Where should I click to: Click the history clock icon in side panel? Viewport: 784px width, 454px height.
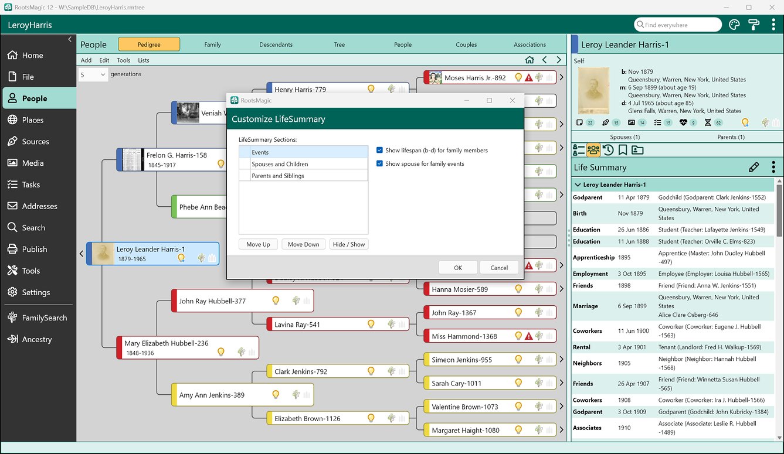(608, 150)
